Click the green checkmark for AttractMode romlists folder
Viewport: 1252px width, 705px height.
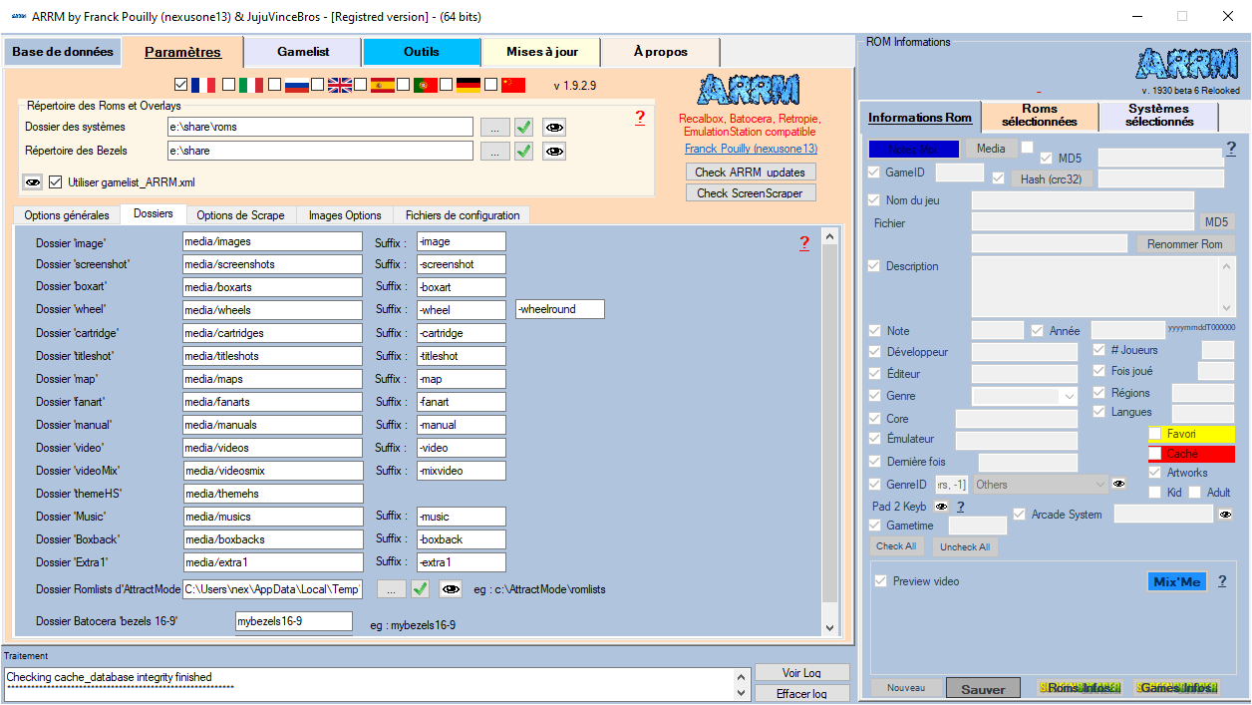[420, 589]
